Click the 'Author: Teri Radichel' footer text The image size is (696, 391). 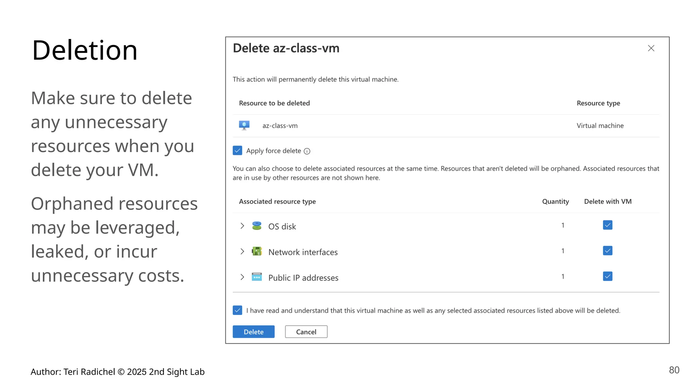coord(118,372)
